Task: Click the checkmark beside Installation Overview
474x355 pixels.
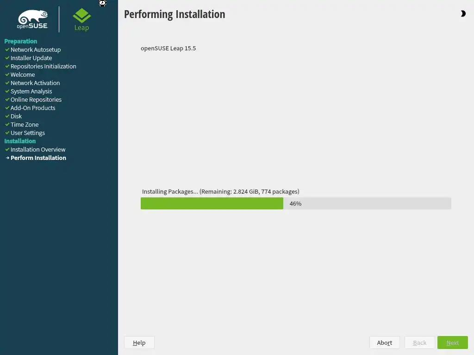Action: pyautogui.click(x=7, y=149)
